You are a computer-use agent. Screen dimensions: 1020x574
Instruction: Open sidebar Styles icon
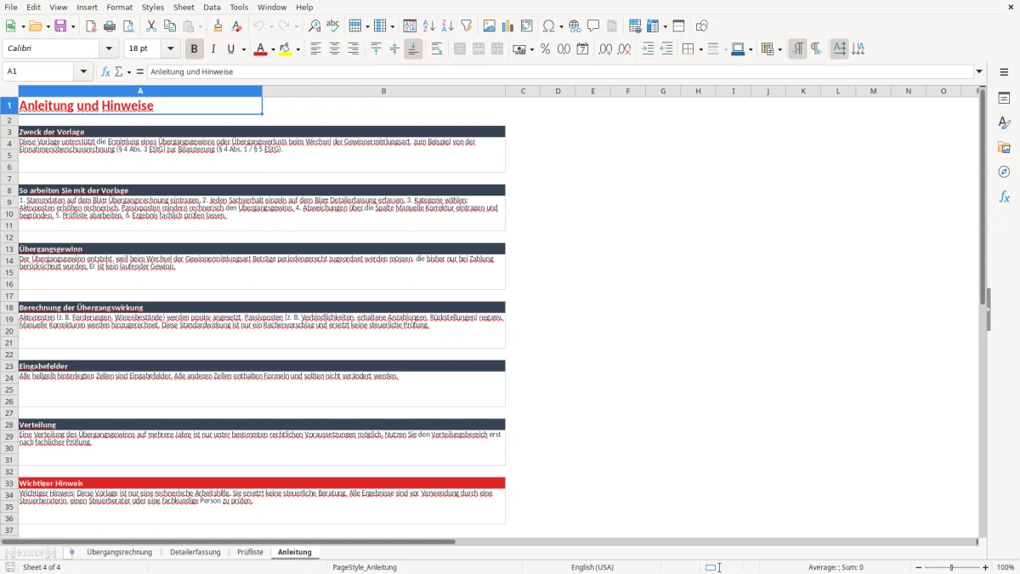[1004, 122]
